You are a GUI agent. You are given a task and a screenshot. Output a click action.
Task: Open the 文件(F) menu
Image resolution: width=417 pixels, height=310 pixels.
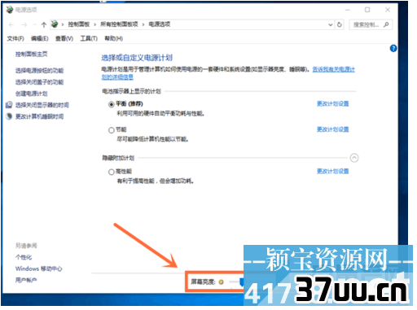coord(15,38)
